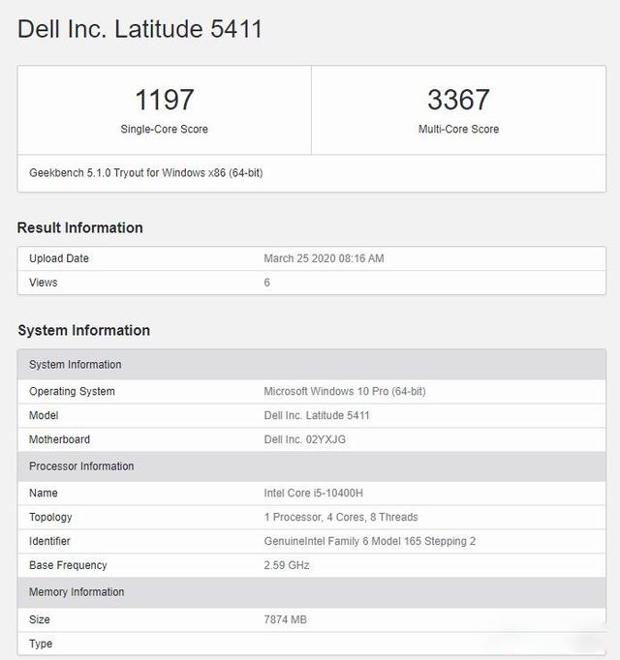Click the 'Upload Date' row label
This screenshot has height=660, width=620.
pos(59,258)
